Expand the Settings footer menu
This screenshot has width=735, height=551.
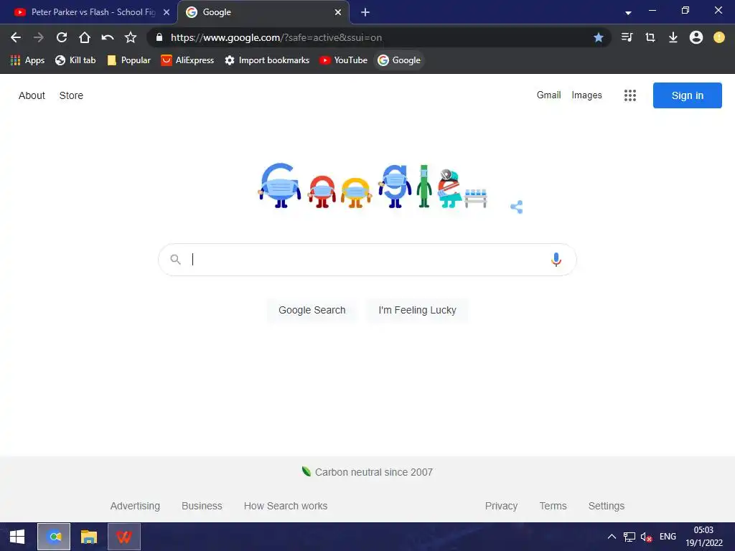pos(606,506)
